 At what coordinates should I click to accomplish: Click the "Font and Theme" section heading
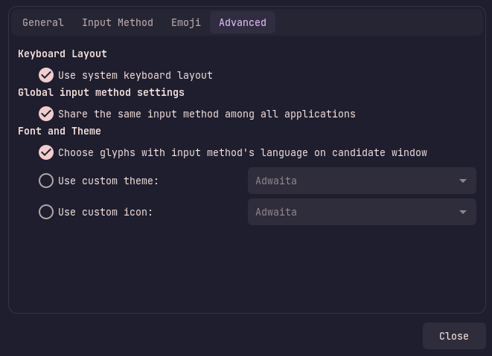coord(60,131)
